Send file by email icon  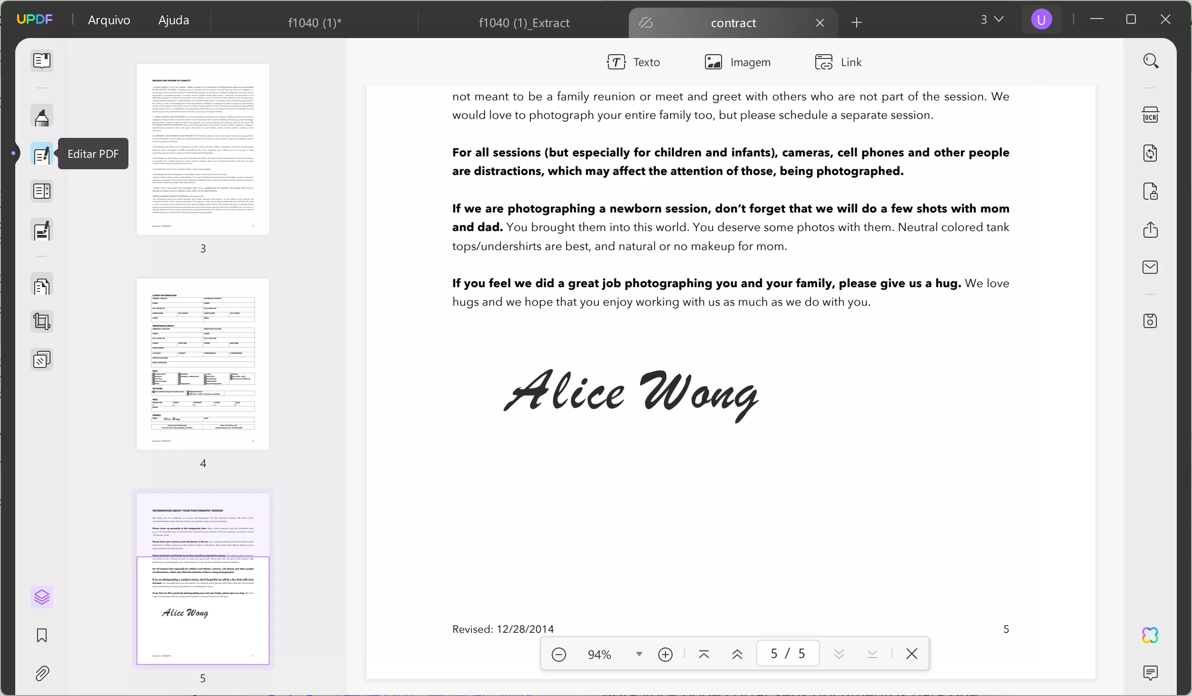point(1150,267)
